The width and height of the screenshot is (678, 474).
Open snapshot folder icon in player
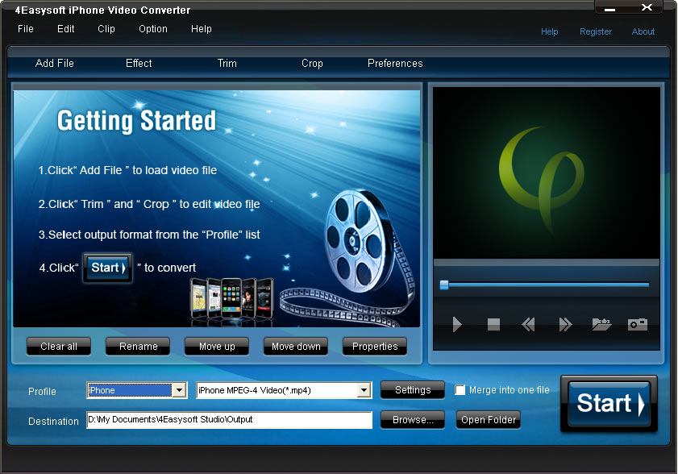coord(601,325)
